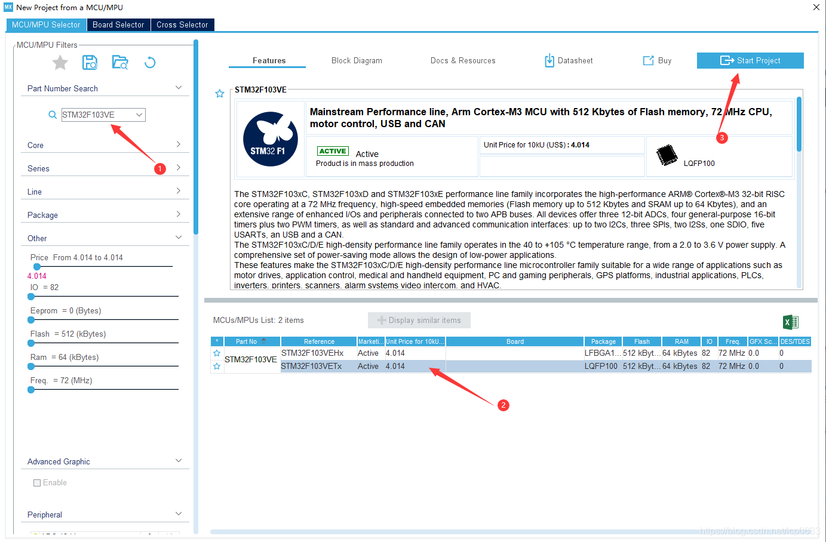Image resolution: width=826 pixels, height=542 pixels.
Task: Switch to Board Selector tab
Action: [x=118, y=24]
